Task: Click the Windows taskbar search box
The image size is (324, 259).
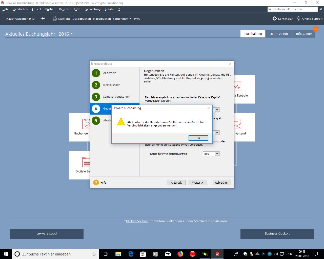Action: coord(56,254)
